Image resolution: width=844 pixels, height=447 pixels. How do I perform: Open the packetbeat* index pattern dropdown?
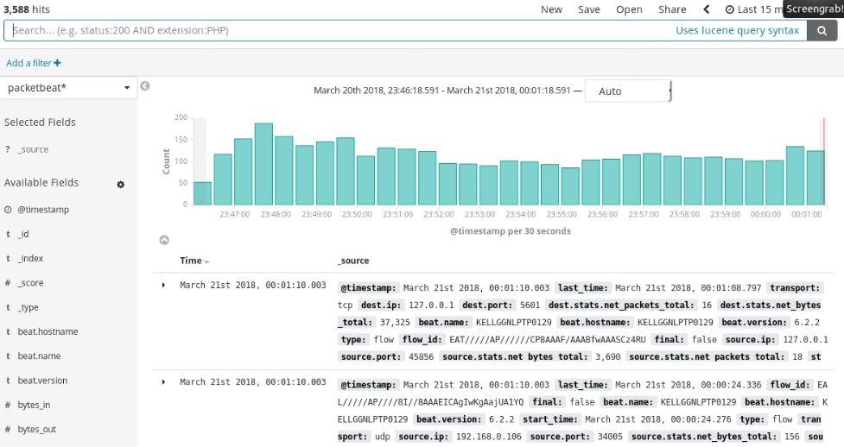click(x=68, y=88)
